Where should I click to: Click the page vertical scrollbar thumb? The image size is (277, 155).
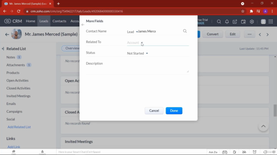[275, 110]
